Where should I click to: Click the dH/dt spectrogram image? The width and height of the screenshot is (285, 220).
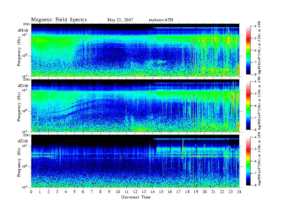click(135, 50)
